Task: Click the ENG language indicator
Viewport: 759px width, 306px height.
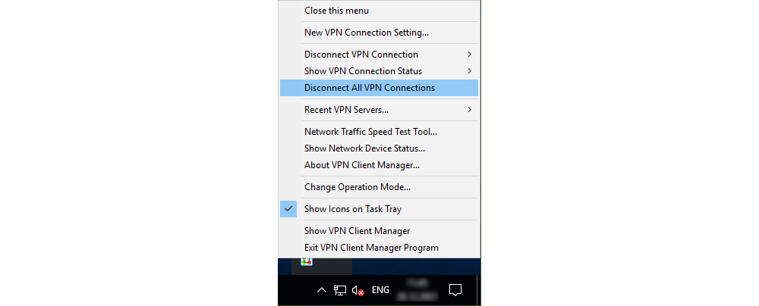Action: pyautogui.click(x=381, y=290)
